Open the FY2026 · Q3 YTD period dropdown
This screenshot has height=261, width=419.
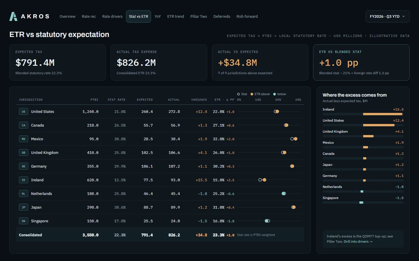387,16
